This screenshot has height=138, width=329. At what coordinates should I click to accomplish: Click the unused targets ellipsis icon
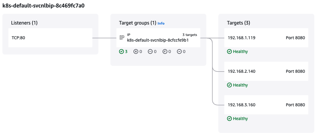150,51
